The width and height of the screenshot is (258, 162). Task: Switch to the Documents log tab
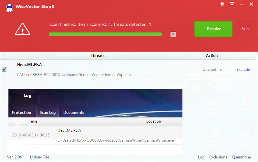[x=74, y=113]
